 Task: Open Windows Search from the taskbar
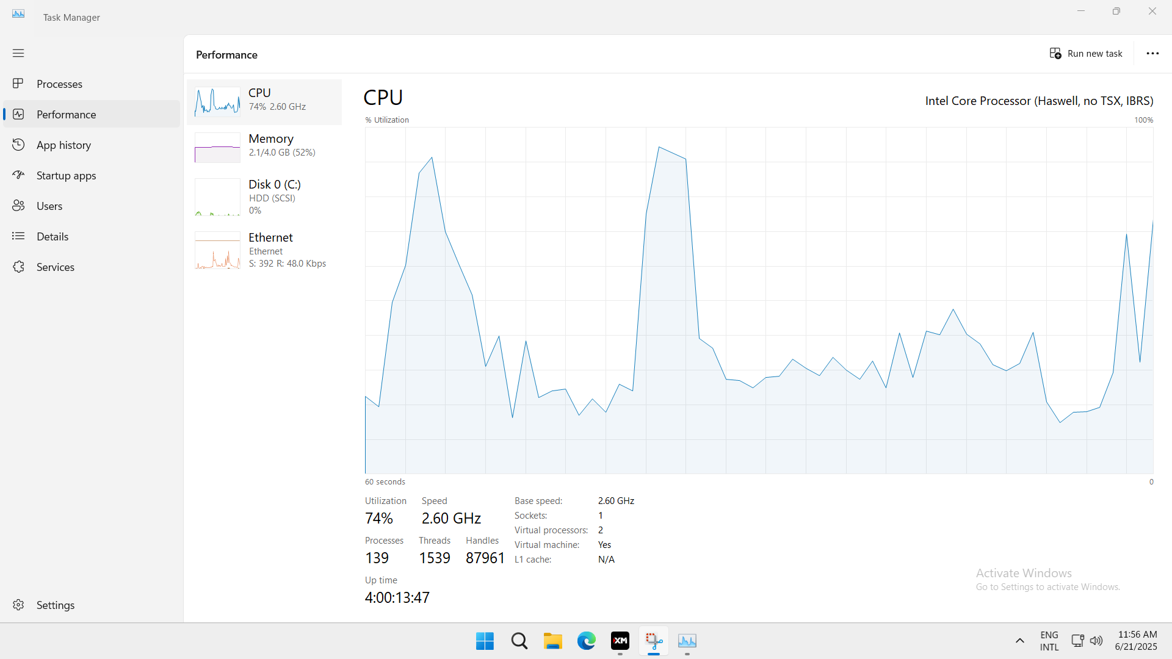(518, 641)
